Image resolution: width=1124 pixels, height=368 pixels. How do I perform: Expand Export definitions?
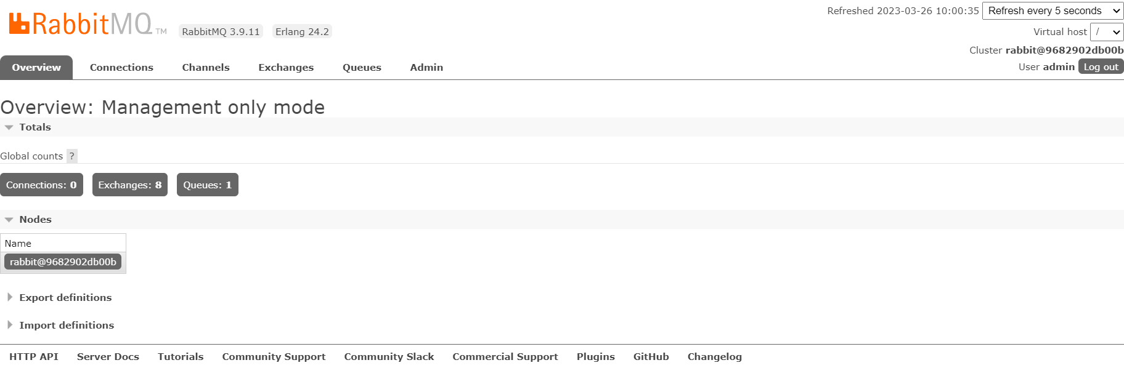coord(65,298)
